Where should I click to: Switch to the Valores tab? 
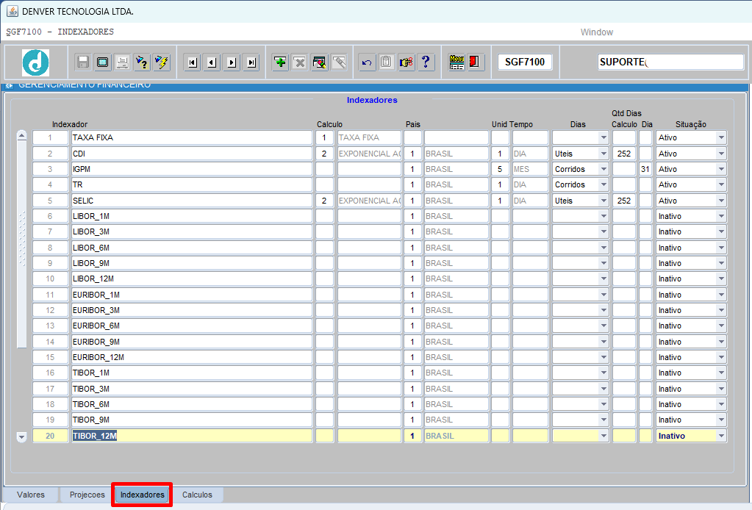31,495
